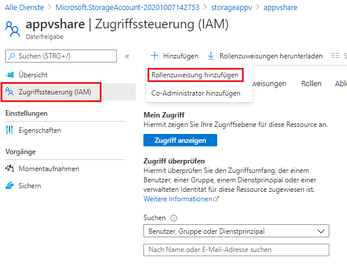Screen dimensions: 347x265
Task: Click the Zugriff anzeigen button
Action: [180, 140]
